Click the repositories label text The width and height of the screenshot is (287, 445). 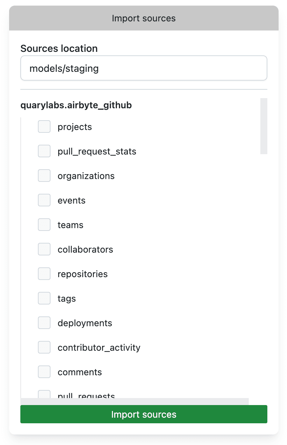coord(82,274)
